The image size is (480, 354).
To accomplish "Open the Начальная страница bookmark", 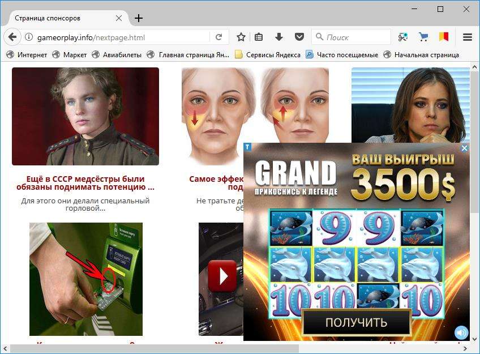I will point(421,55).
